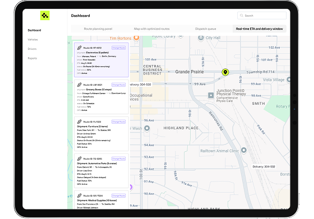Open Vehicles in the sidebar
Viewport: 314px width, 219px height.
click(33, 40)
